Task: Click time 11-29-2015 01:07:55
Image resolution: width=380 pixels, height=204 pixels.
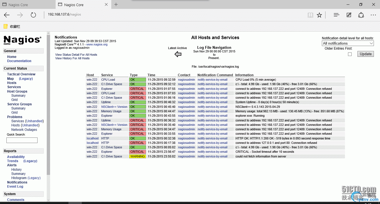Action: (162, 89)
